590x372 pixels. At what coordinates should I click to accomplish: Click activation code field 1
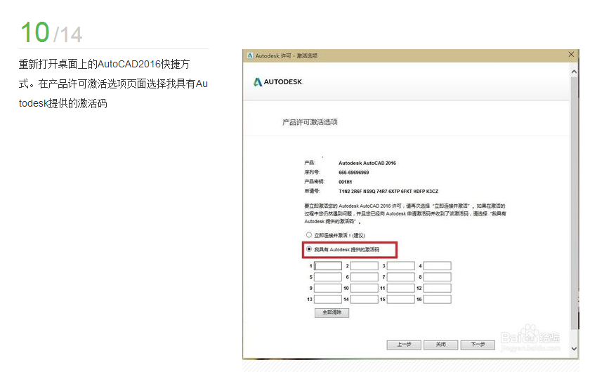[328, 266]
